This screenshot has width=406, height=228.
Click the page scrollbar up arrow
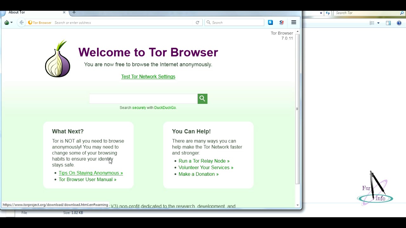[298, 32]
